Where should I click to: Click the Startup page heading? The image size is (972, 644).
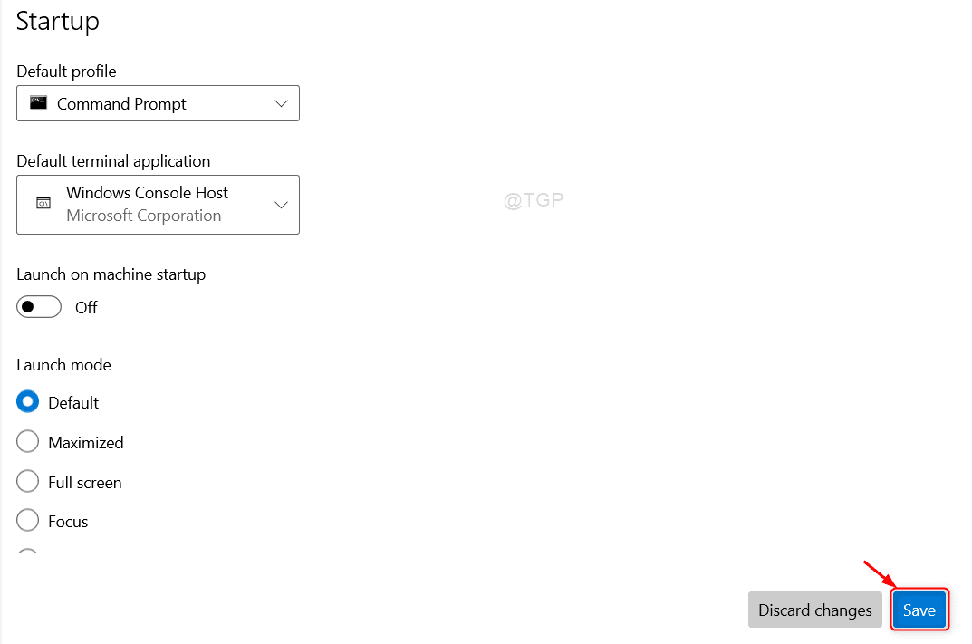pyautogui.click(x=58, y=22)
